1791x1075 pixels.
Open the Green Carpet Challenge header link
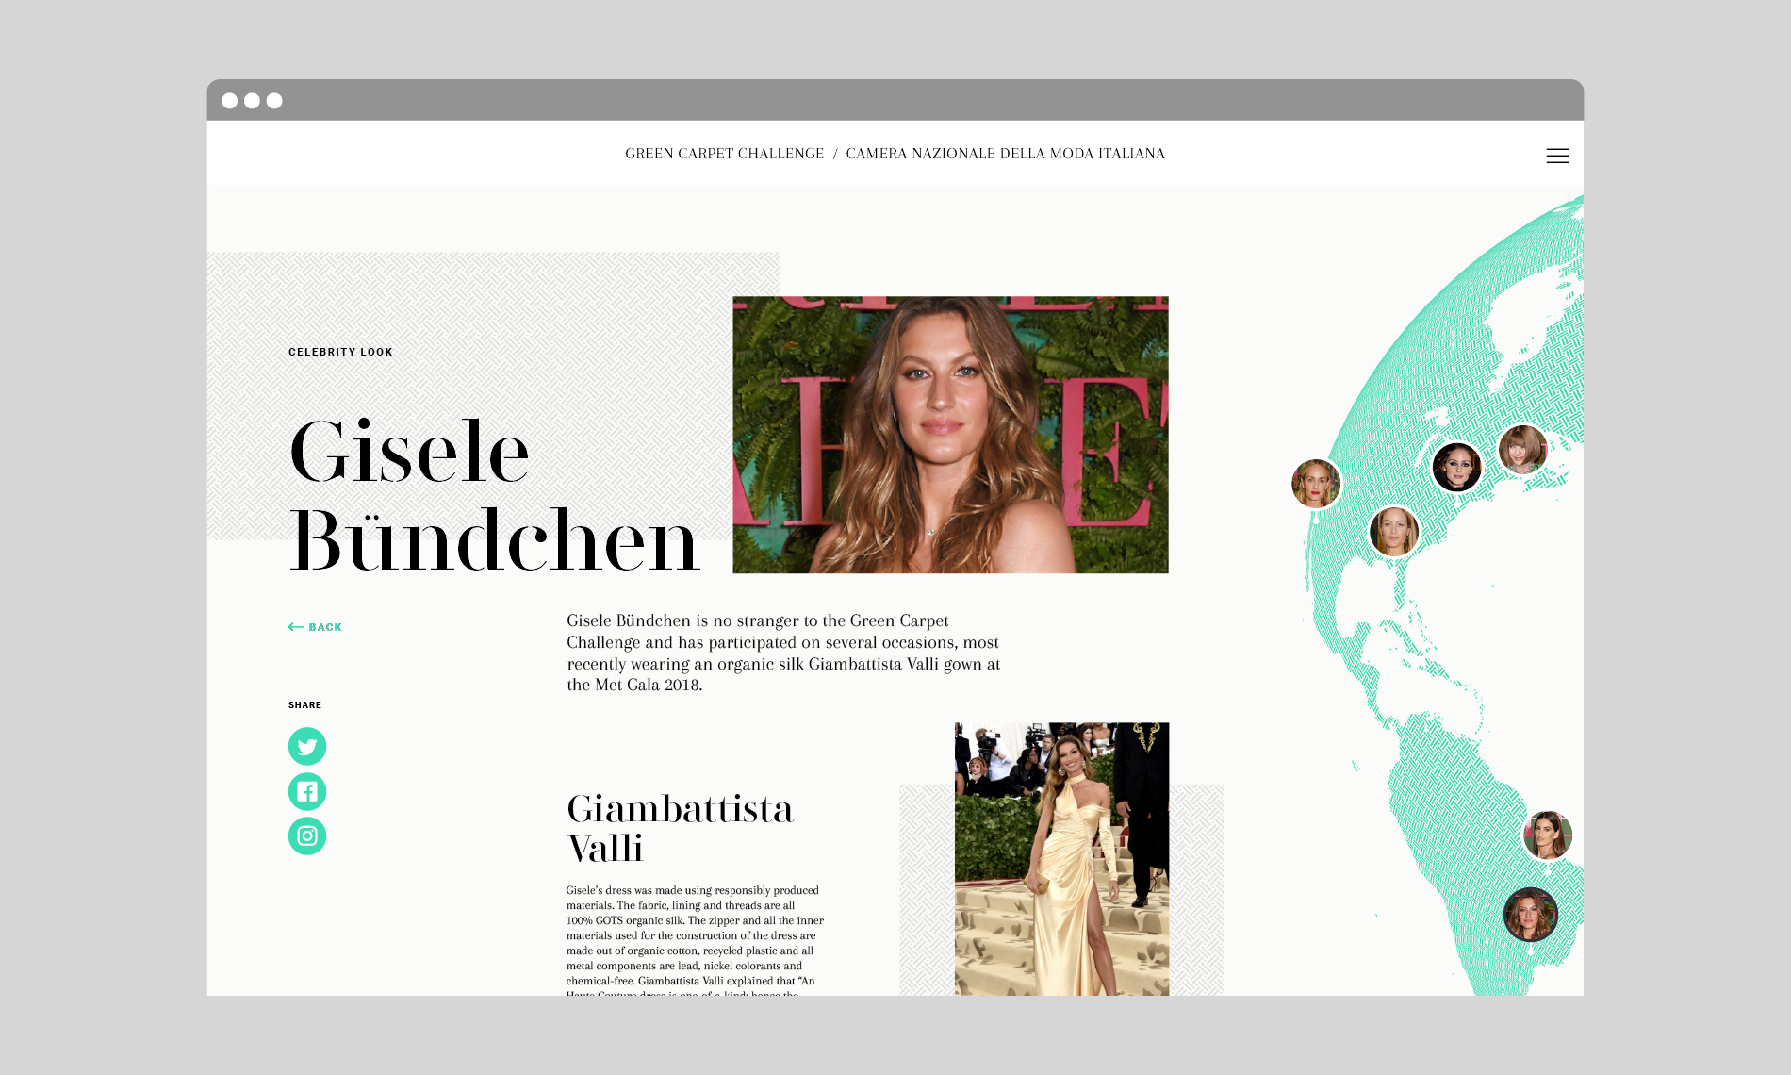click(x=724, y=154)
